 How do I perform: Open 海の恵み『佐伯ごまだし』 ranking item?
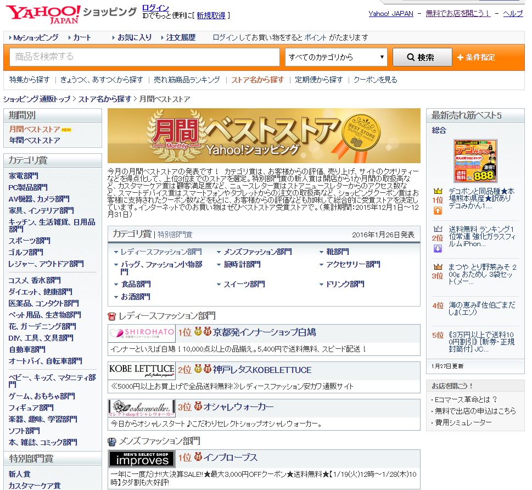pyautogui.click(x=482, y=308)
